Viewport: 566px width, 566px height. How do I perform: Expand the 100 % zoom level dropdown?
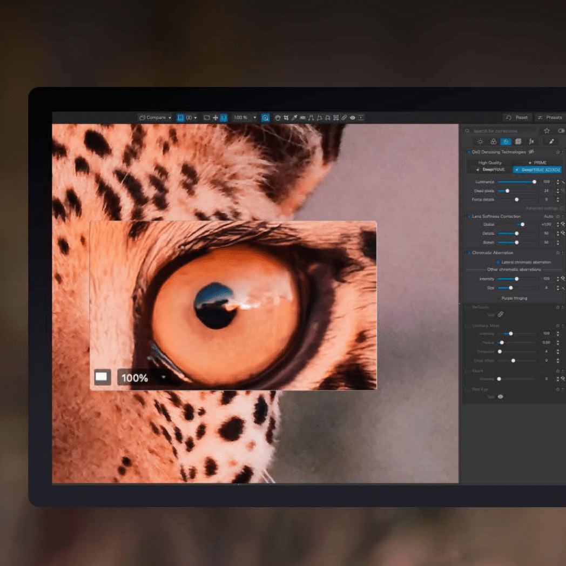point(255,118)
